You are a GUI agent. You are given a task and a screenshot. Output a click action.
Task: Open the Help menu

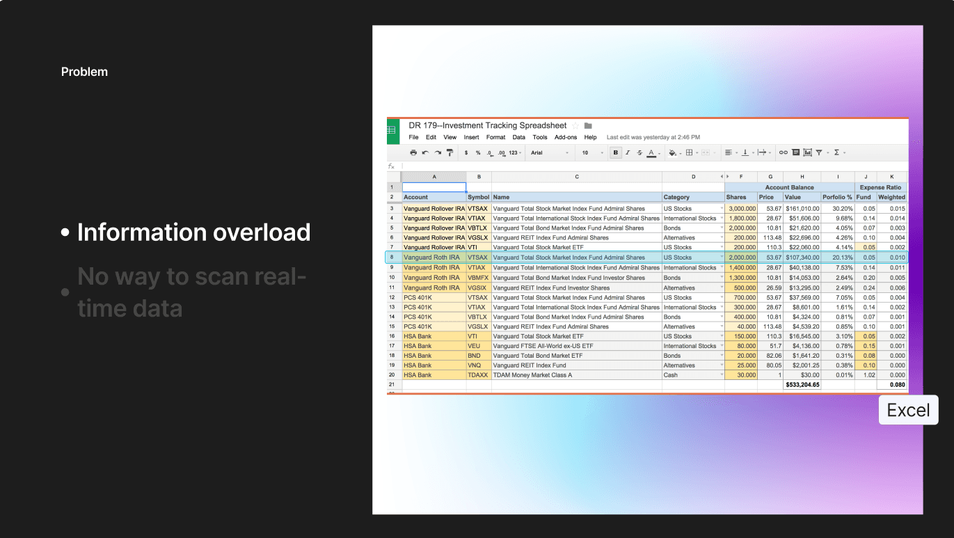(x=590, y=138)
